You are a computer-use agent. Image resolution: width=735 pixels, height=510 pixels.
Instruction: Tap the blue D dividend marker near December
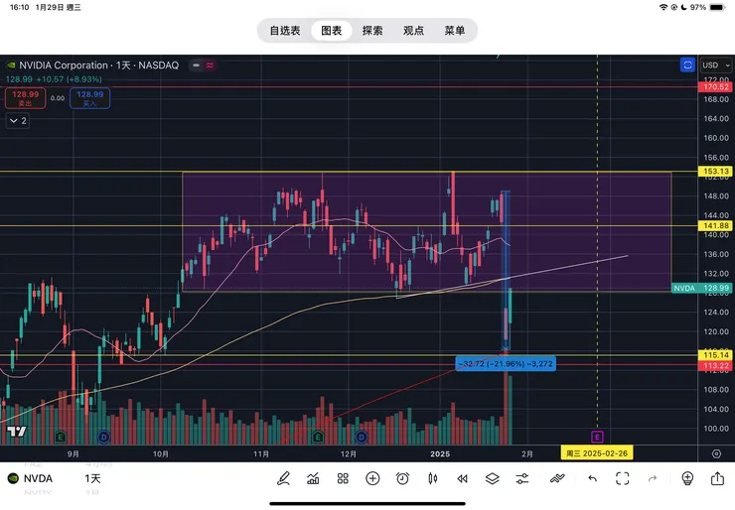coord(361,438)
